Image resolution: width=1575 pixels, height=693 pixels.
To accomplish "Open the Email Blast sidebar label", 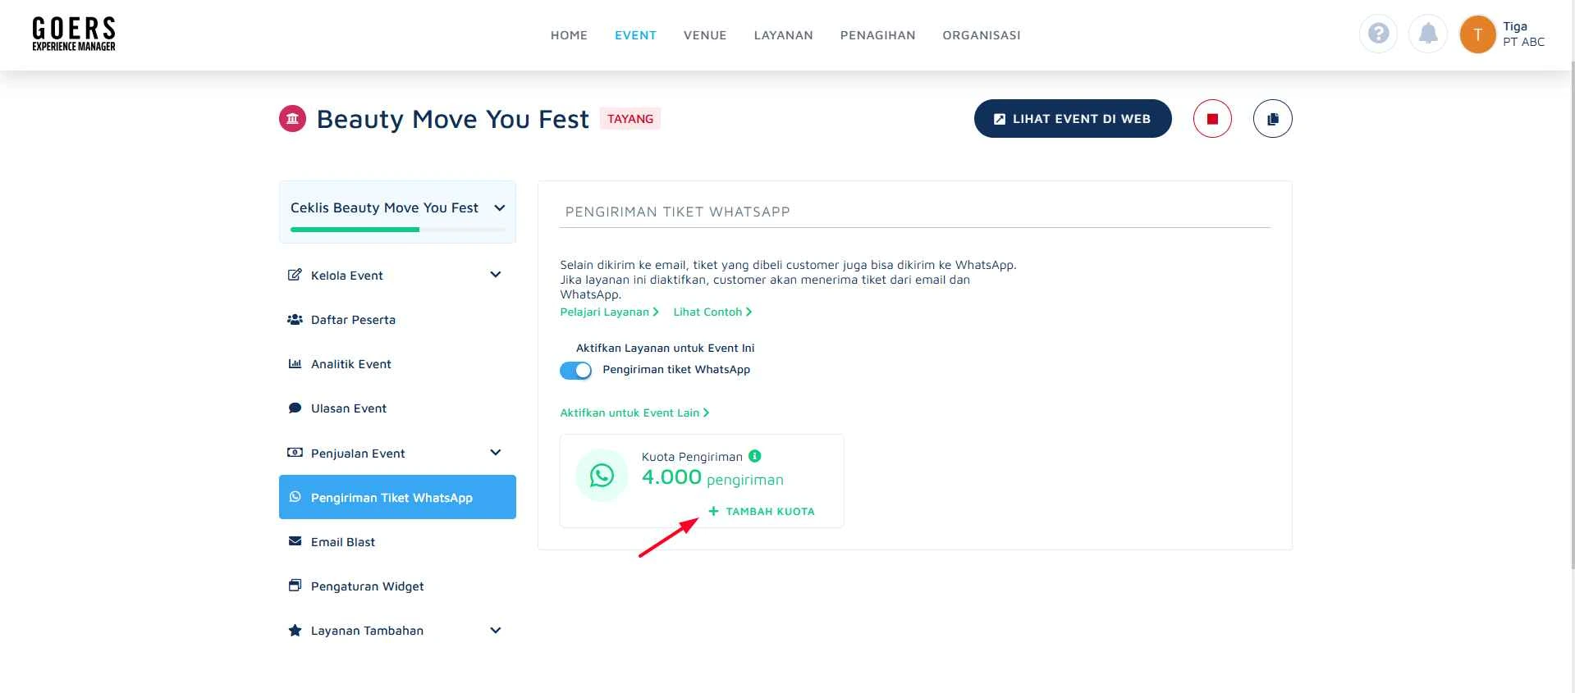I will (x=343, y=542).
